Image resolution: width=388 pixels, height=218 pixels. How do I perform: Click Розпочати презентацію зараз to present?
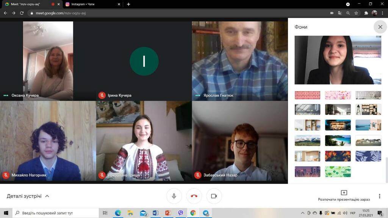pyautogui.click(x=344, y=196)
